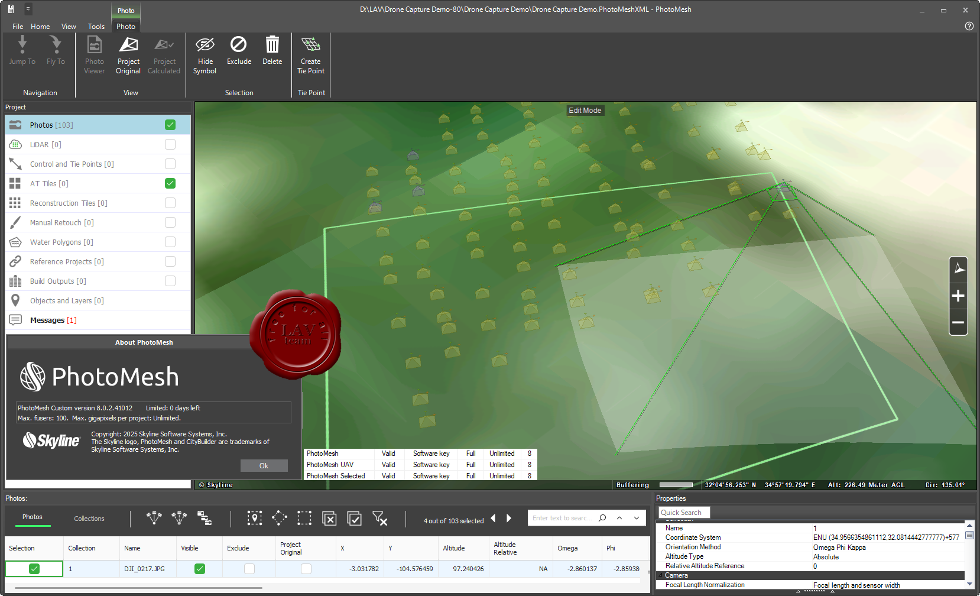Toggle Project Original checkbox for DJI_0217.JPG
980x596 pixels.
pos(306,569)
